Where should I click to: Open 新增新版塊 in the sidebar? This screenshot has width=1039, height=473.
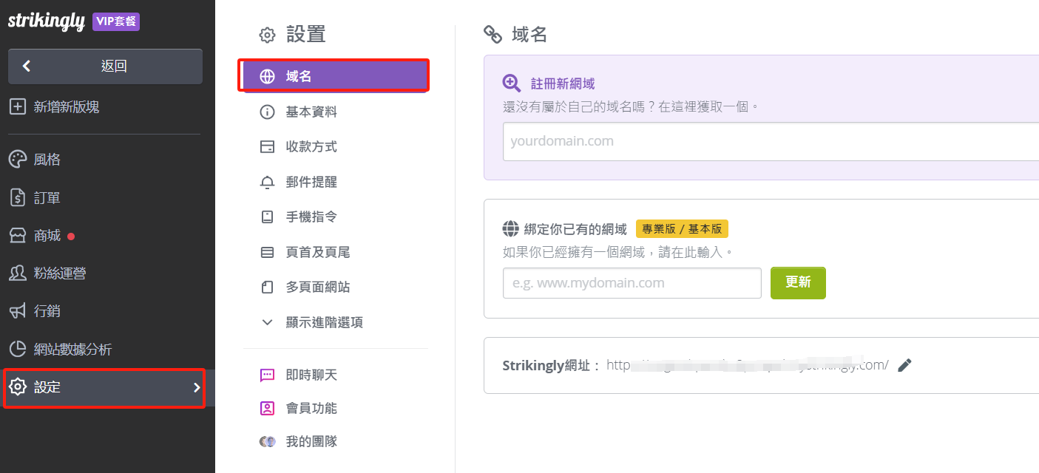click(67, 107)
